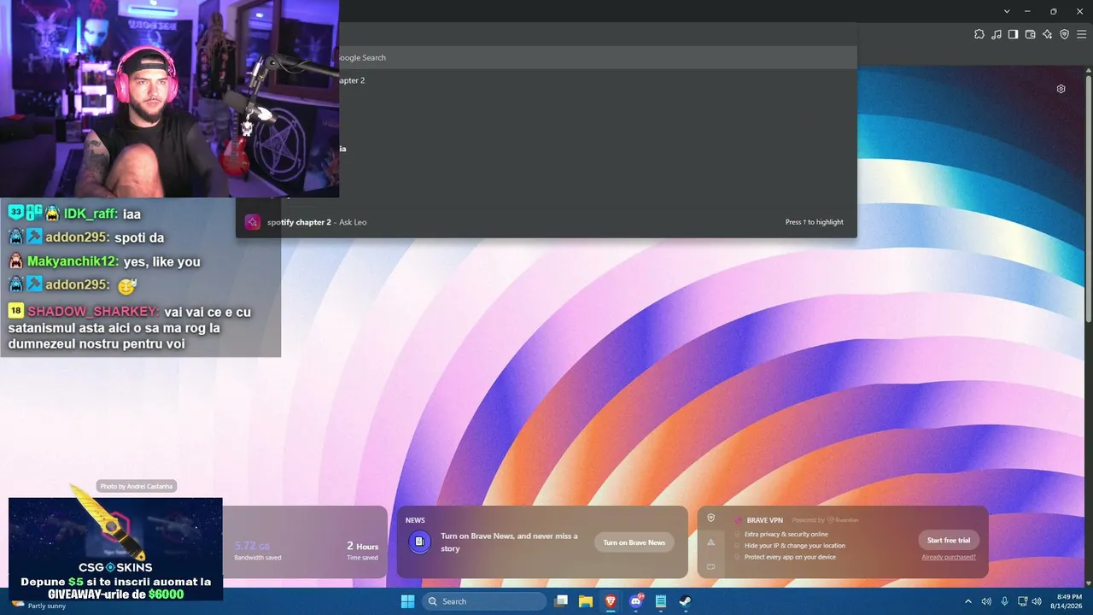Show hidden system tray icons chevron

coord(968,601)
